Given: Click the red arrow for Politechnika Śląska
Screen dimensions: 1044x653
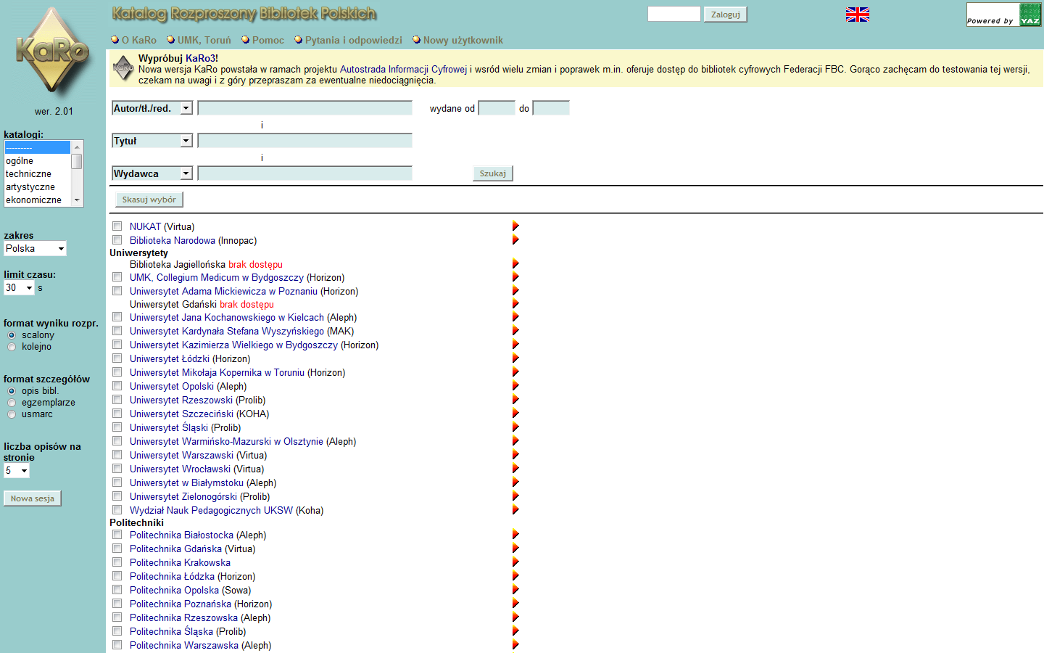Looking at the screenshot, I should (x=515, y=631).
